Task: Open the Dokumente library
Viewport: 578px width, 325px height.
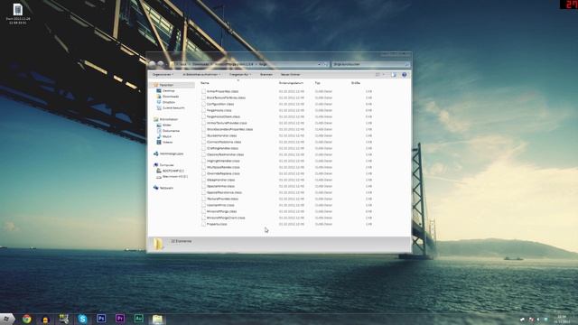Action: tap(171, 131)
